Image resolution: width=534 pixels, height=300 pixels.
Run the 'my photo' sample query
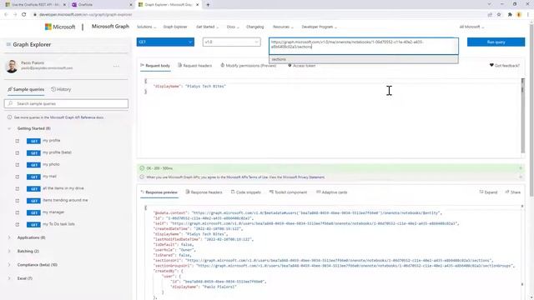point(51,164)
